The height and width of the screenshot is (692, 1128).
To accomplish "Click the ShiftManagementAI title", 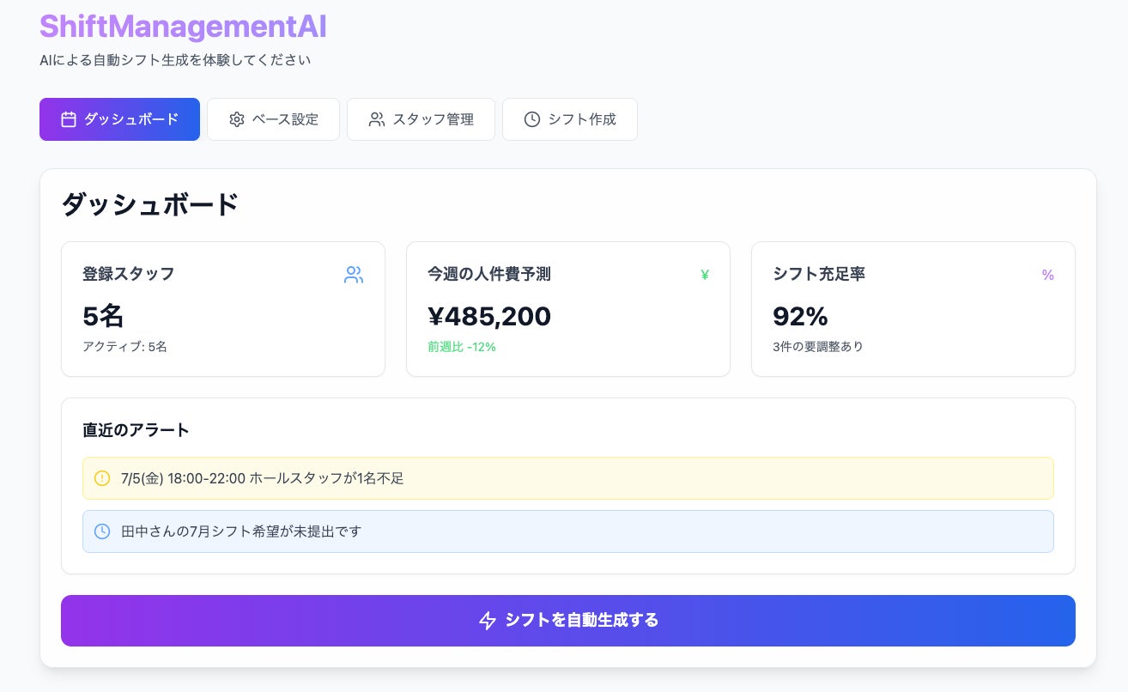I will point(183,26).
